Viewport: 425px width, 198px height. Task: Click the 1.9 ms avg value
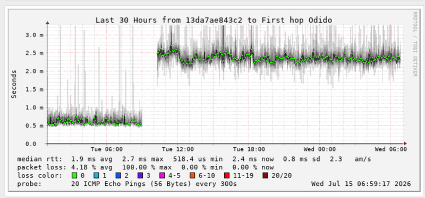[92, 159]
